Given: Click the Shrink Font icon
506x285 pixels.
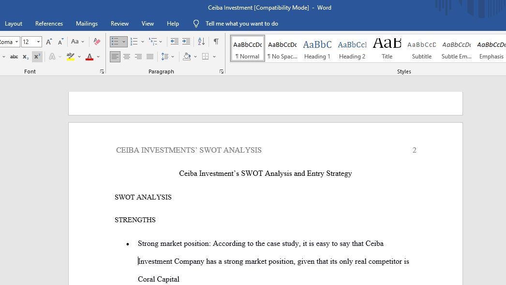Looking at the screenshot, I should click(60, 42).
